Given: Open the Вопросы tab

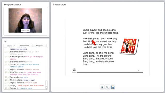Looking at the screenshot, I should (x=39, y=45).
